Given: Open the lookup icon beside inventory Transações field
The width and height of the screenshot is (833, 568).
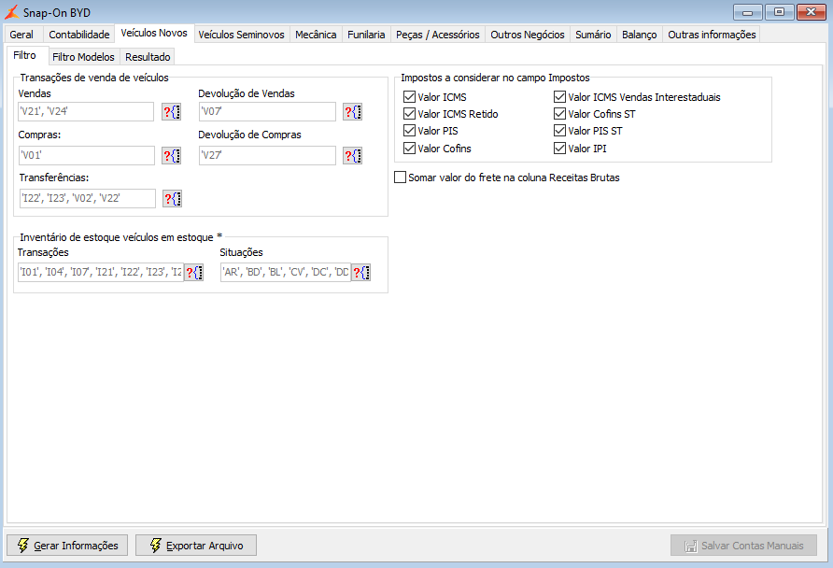Looking at the screenshot, I should [194, 273].
